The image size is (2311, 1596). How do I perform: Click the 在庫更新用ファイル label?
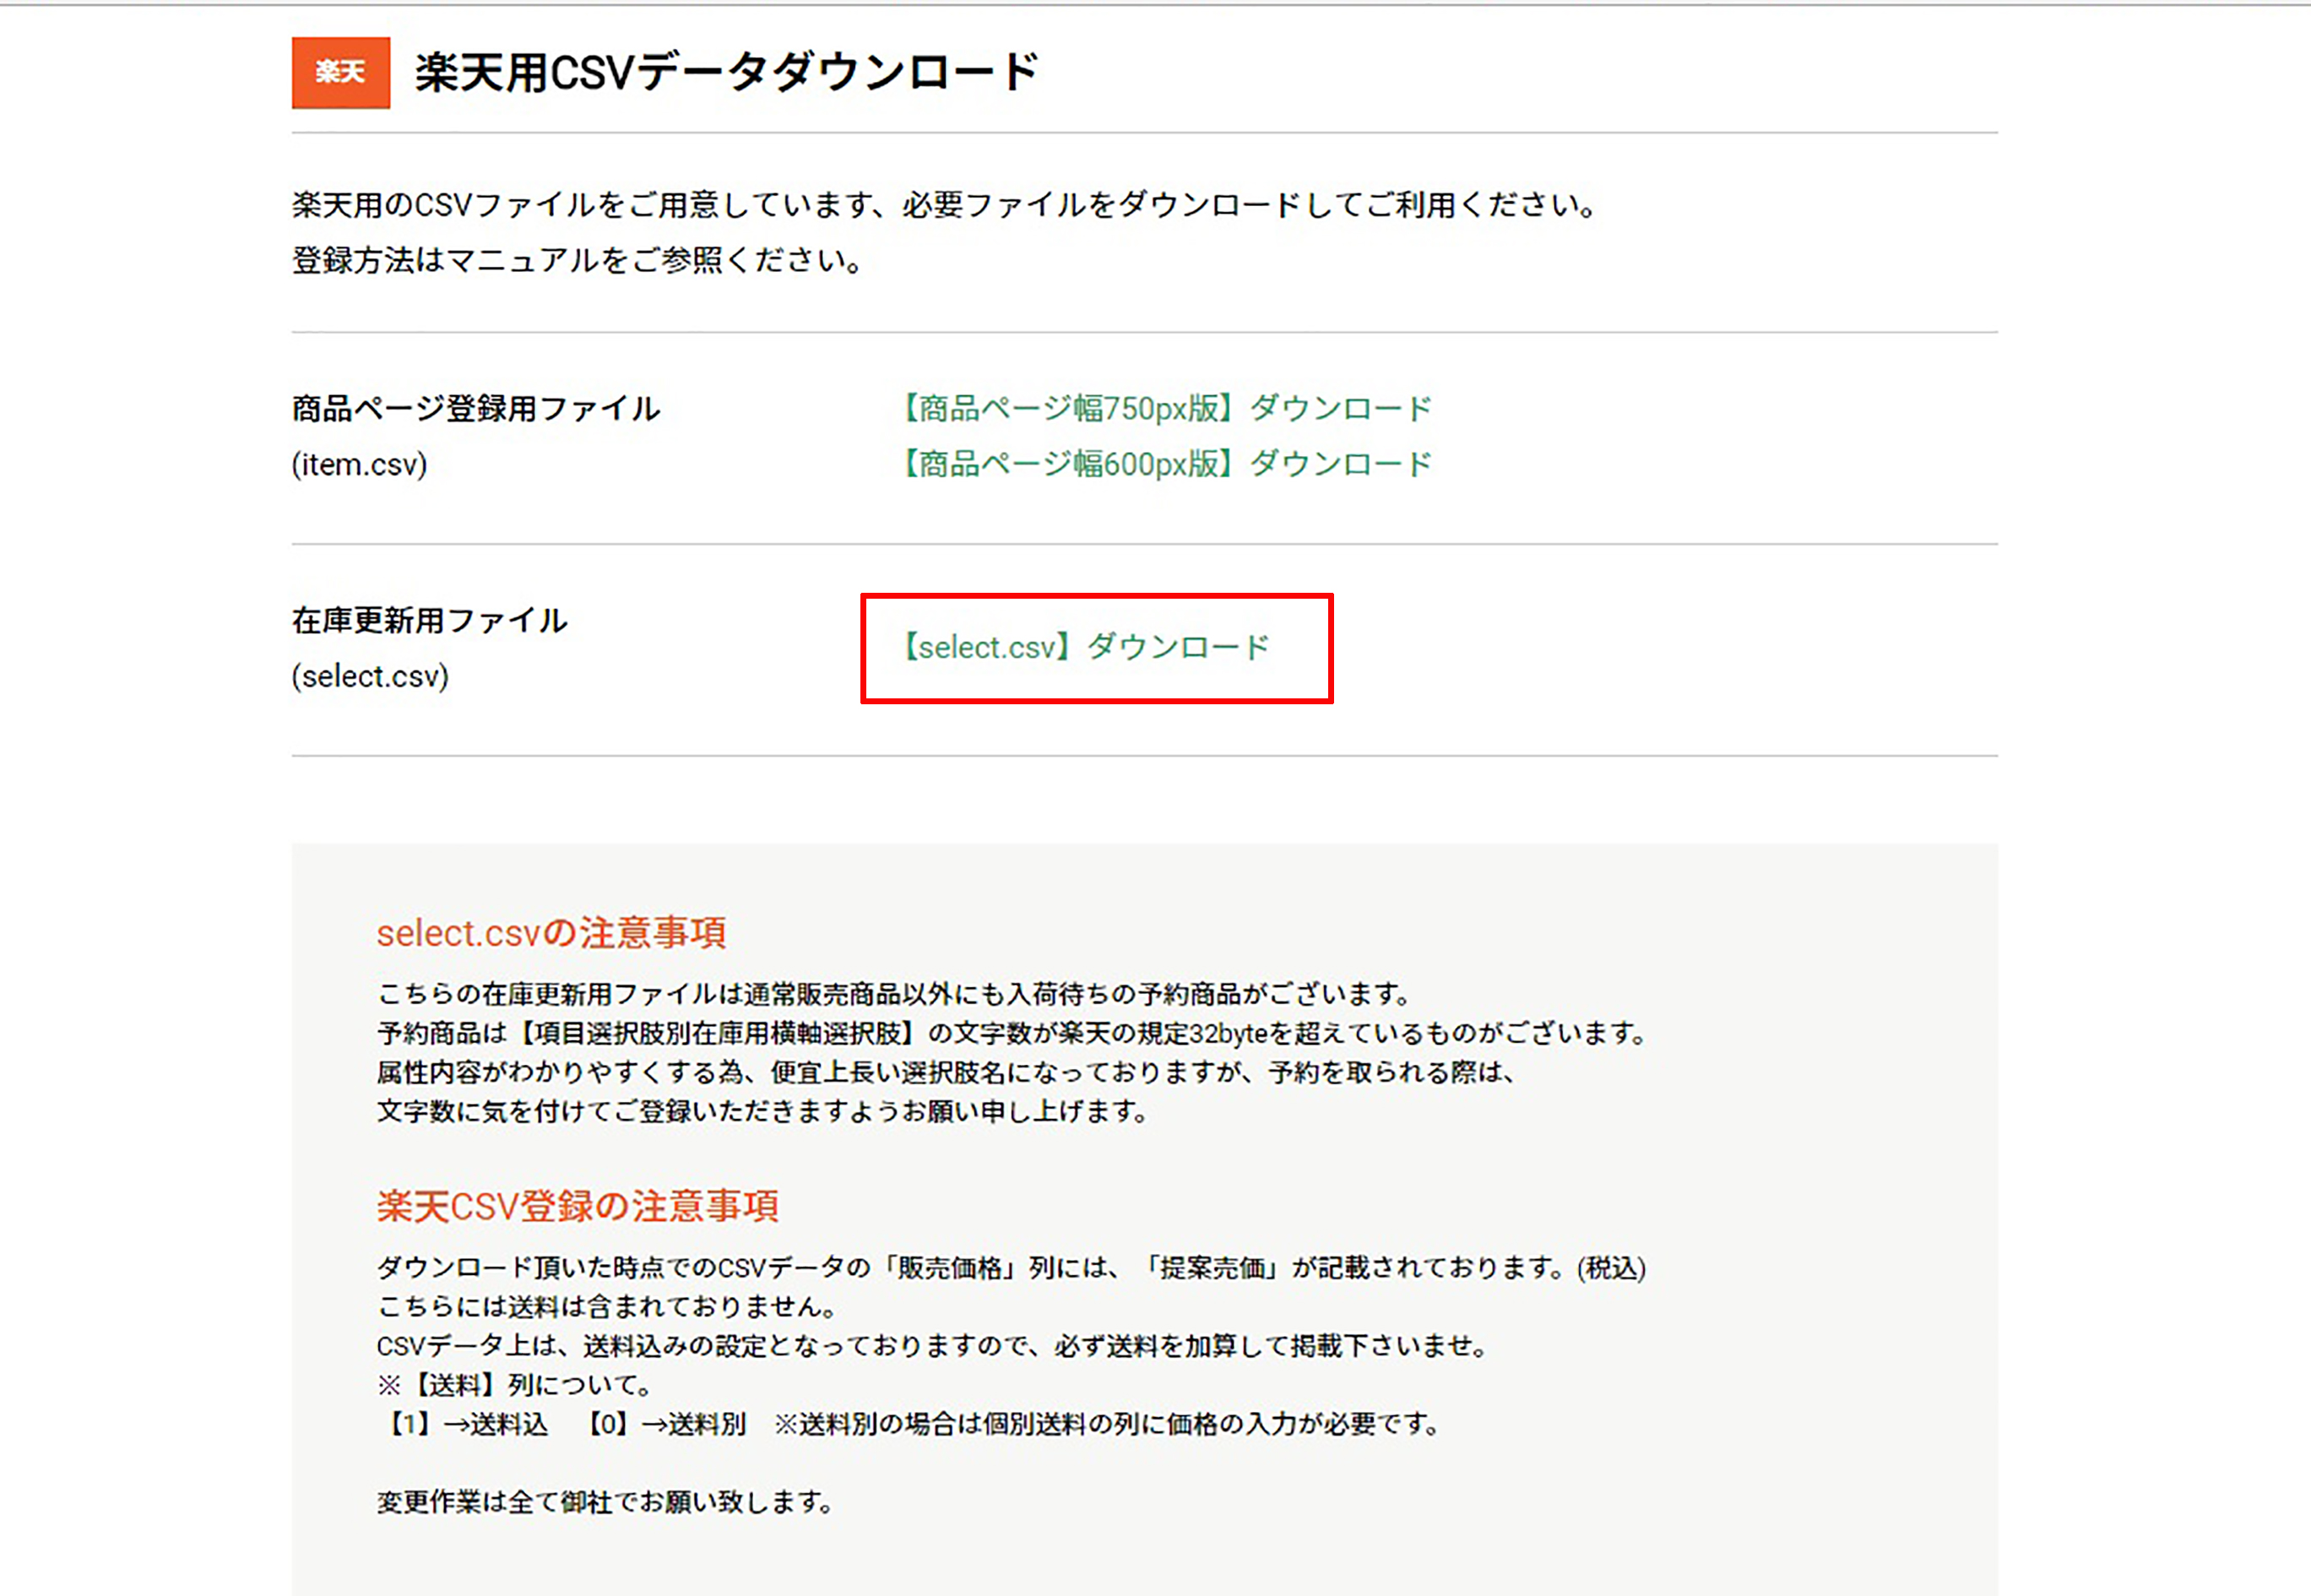pos(430,620)
